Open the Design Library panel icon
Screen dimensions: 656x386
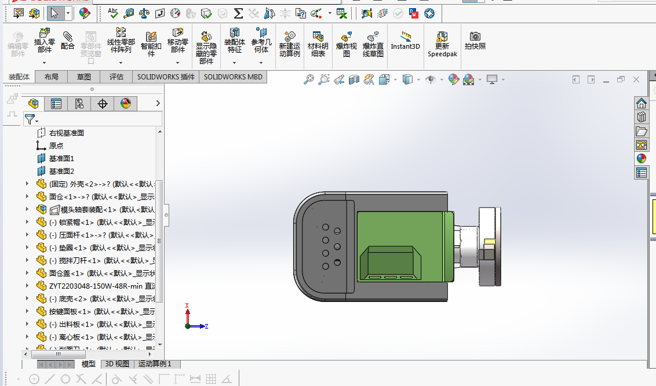click(x=642, y=117)
